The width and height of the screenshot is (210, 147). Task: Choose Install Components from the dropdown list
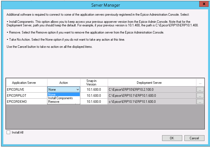(x=64, y=98)
